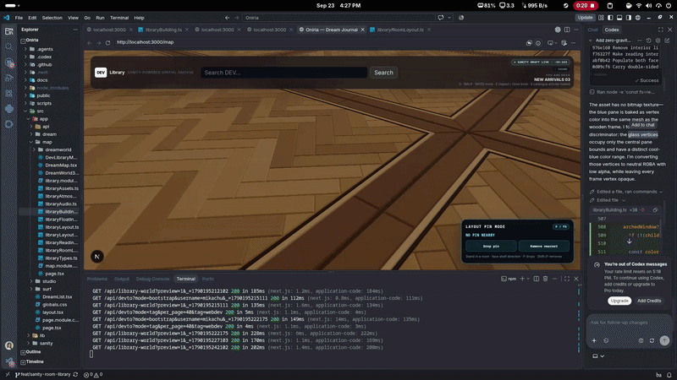Expand the dreamworld folder
The width and height of the screenshot is (677, 380).
[34, 150]
